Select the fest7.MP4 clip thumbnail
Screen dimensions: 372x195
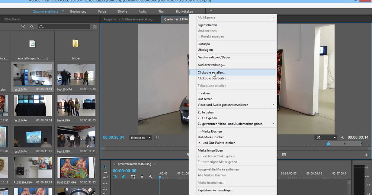(x=32, y=136)
